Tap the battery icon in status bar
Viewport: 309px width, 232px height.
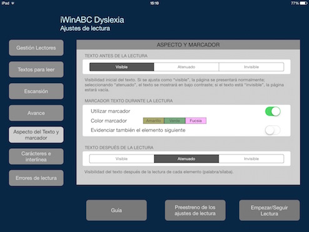click(x=304, y=3)
